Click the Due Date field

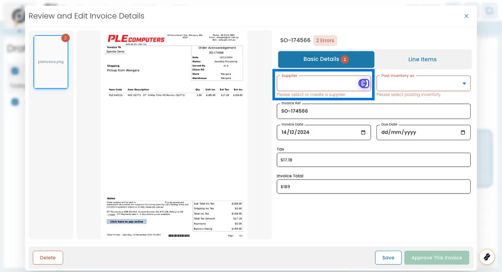point(423,132)
